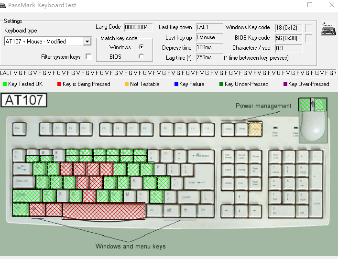
Task: Click the right Alt key
Action: 154,210
